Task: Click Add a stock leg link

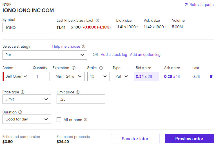Action: [x=114, y=55]
